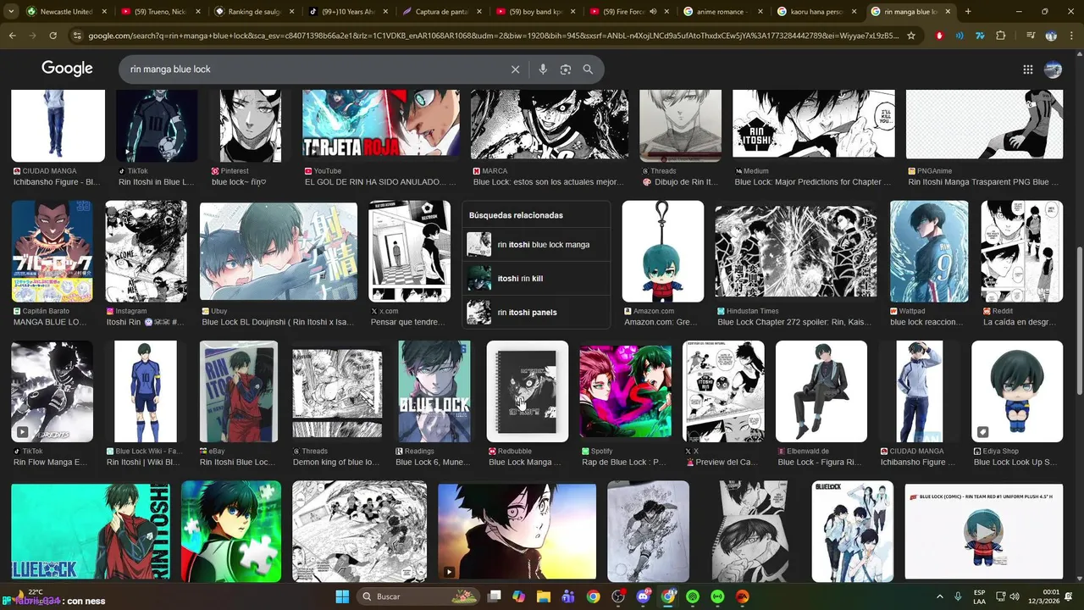The height and width of the screenshot is (610, 1084).
Task: Open the Google apps grid
Action: click(1028, 69)
